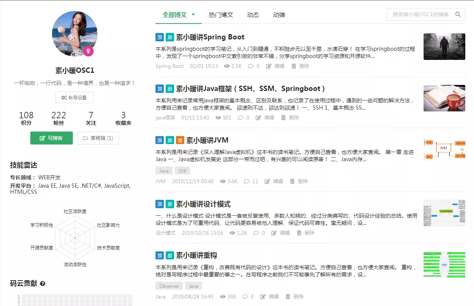Screen dimensions: 474x306
Task: Switch to the 动弹 tab
Action: coord(279,15)
